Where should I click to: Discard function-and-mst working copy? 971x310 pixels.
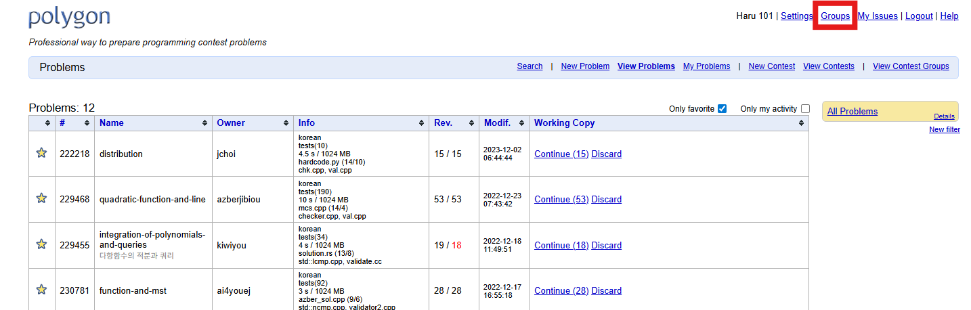(x=607, y=290)
